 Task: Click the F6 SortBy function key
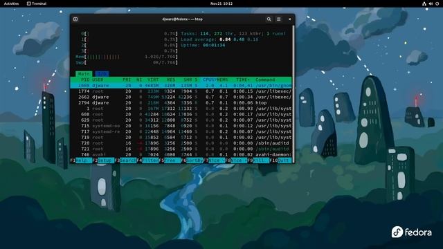pyautogui.click(x=192, y=160)
